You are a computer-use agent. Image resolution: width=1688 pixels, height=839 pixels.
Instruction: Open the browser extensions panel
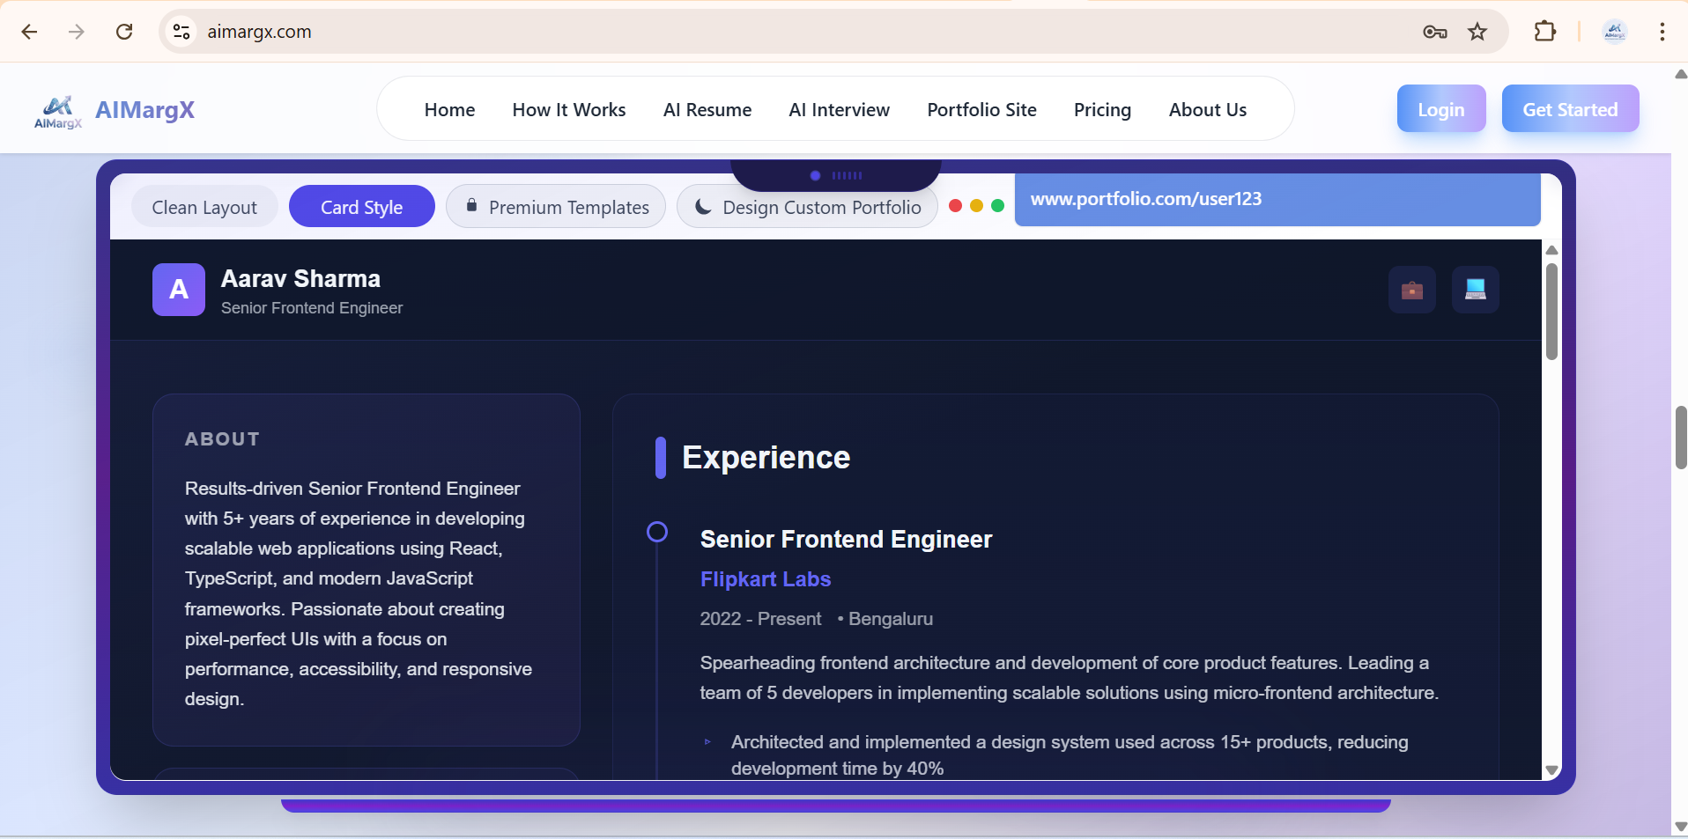pyautogui.click(x=1544, y=31)
